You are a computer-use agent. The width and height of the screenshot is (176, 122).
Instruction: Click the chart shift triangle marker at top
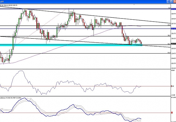tap(134, 5)
